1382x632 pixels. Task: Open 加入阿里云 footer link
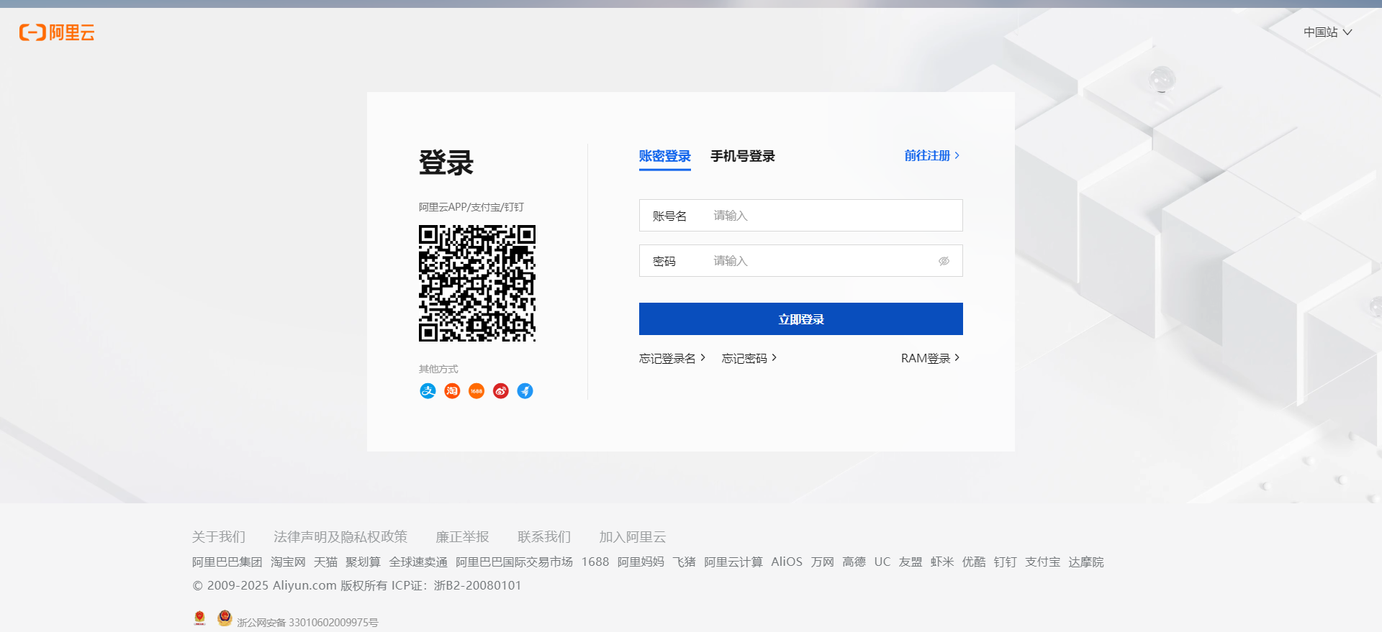click(633, 537)
